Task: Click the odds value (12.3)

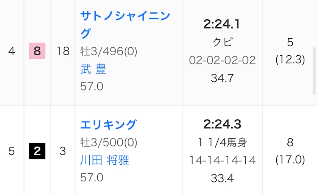Action: [x=290, y=60]
